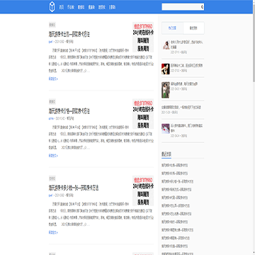255x255 pixels.
Task: Click the site logo in the blue header
Action: pos(52,7)
